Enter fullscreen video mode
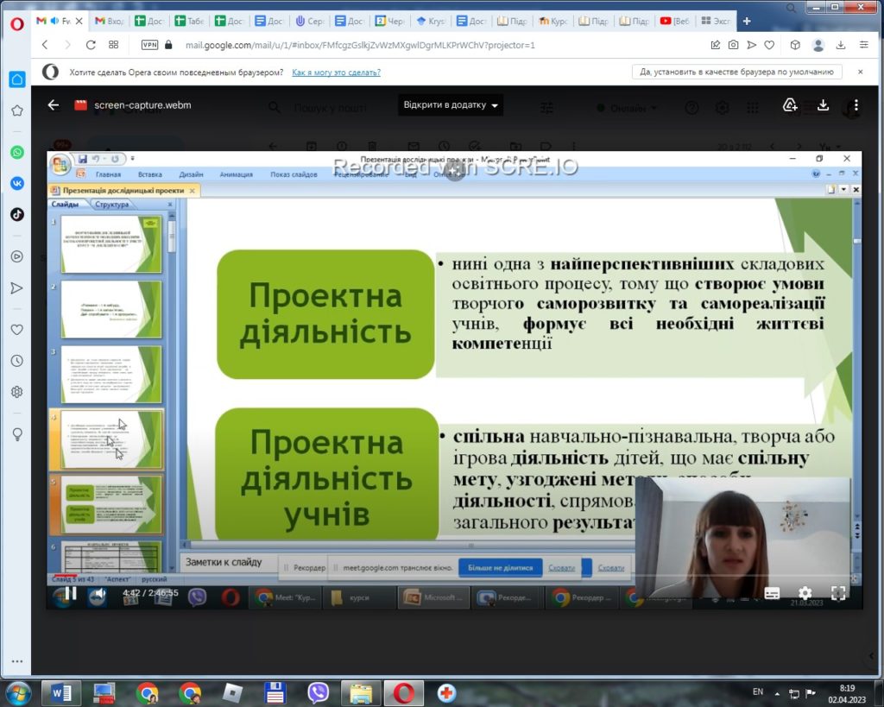Screen dimensions: 884x707 click(838, 592)
